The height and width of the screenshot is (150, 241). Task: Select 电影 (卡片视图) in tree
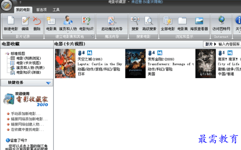tap(28, 63)
